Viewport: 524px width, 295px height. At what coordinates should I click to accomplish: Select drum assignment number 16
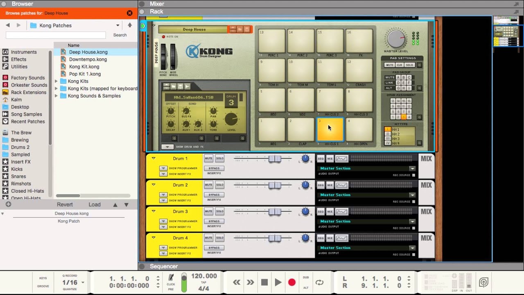point(409,101)
